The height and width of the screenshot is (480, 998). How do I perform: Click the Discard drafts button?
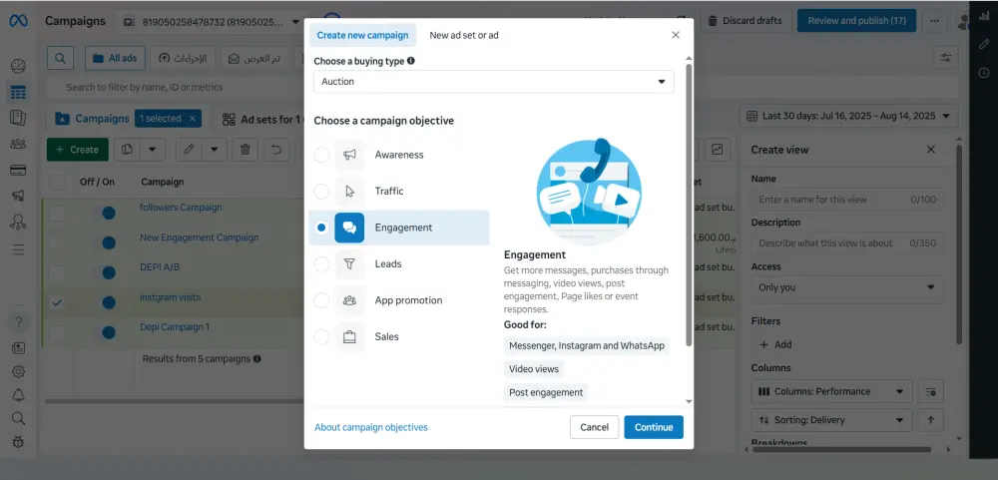(746, 21)
